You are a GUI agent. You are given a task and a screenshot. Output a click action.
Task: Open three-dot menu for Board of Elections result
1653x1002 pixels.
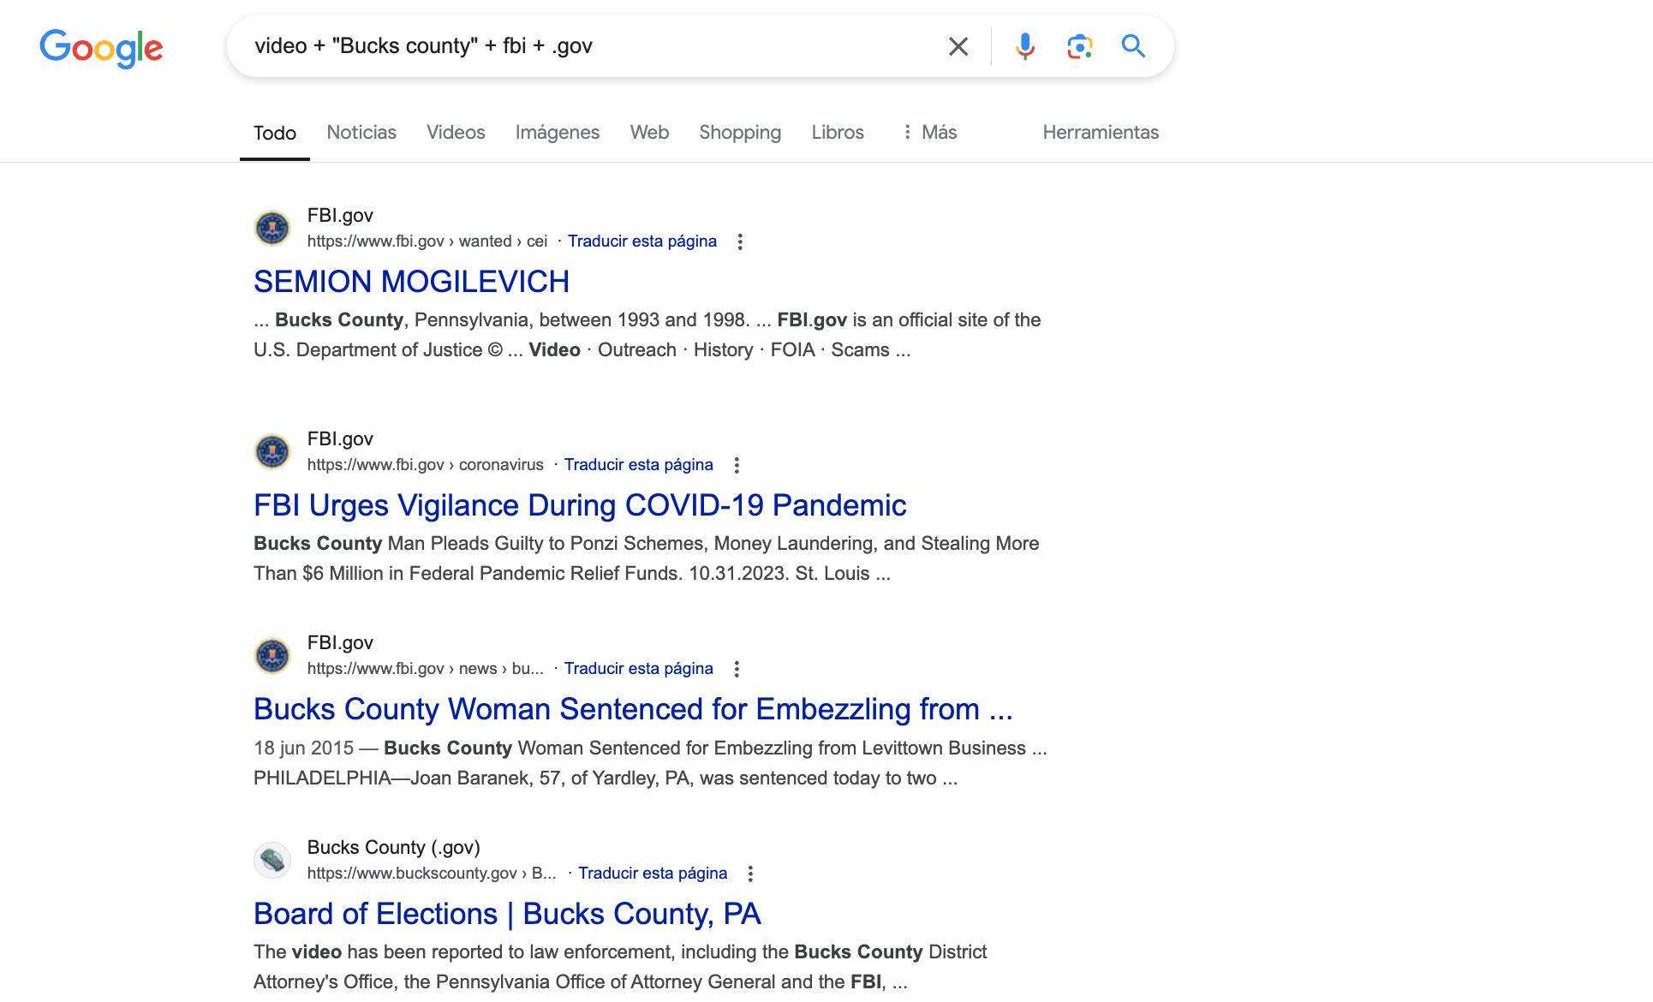(750, 874)
